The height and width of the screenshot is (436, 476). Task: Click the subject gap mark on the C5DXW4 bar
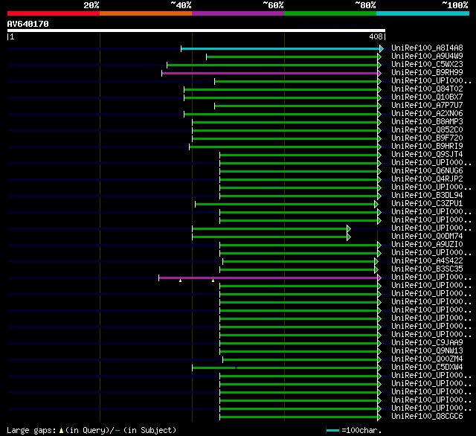pyautogui.click(x=237, y=368)
